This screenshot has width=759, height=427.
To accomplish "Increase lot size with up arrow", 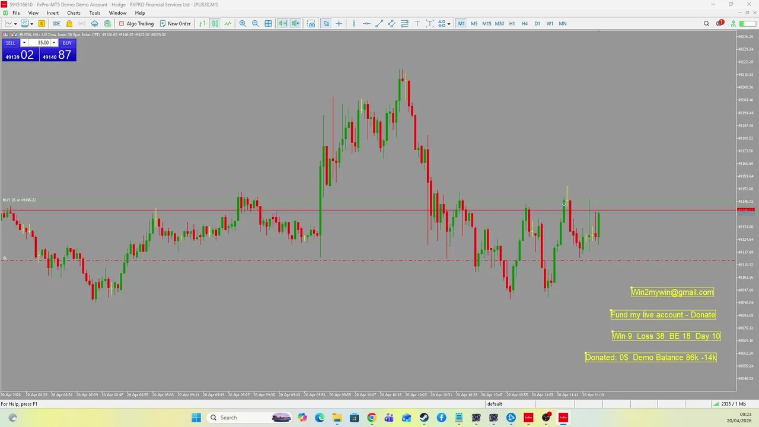I will [x=54, y=43].
